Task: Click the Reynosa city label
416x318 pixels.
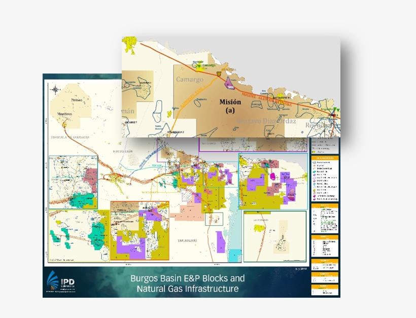Action: (x=321, y=126)
